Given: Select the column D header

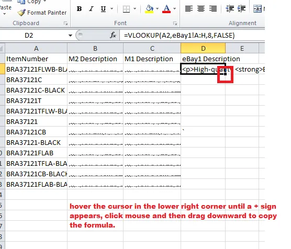Looking at the screenshot, I should pyautogui.click(x=203, y=49).
